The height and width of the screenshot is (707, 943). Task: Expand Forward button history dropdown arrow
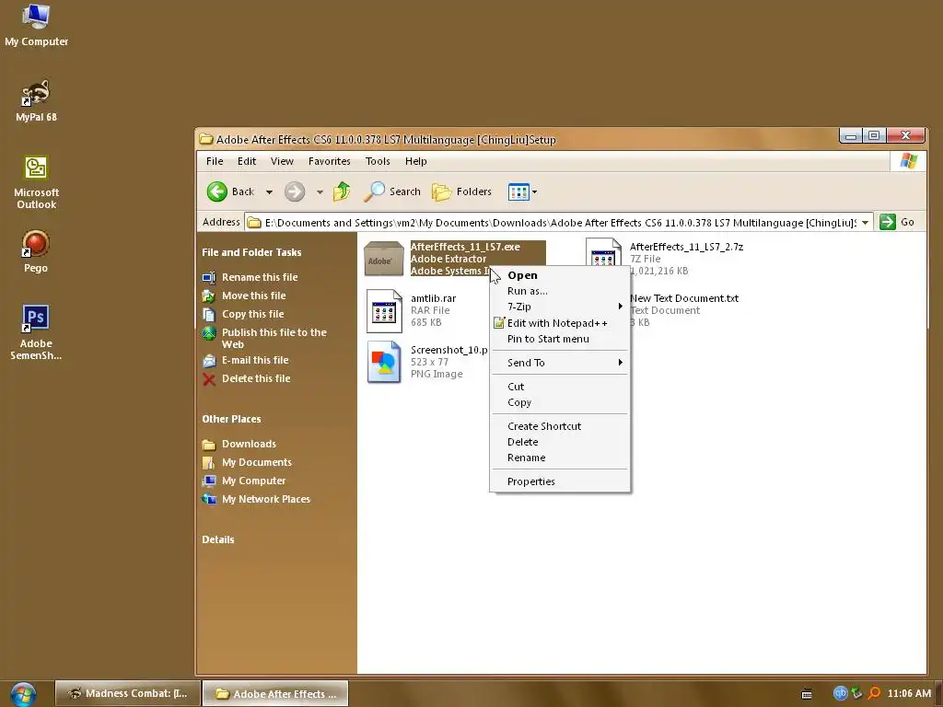(x=320, y=191)
